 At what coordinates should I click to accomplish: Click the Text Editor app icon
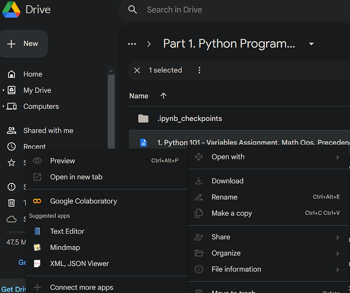coord(37,231)
